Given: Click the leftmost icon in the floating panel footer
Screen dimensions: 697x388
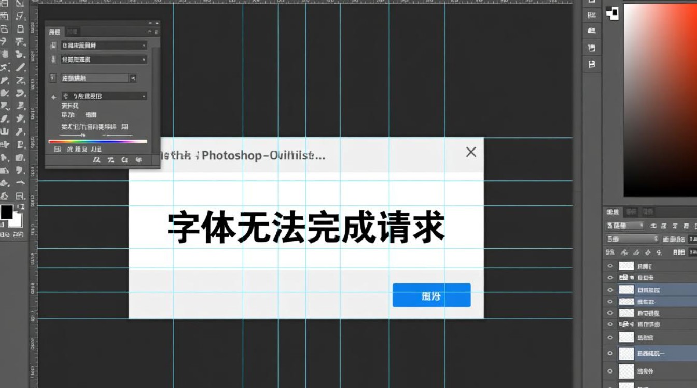Looking at the screenshot, I should point(96,160).
